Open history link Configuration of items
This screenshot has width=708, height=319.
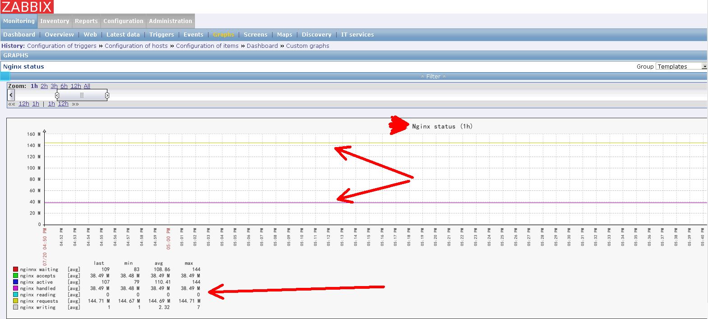pos(207,46)
